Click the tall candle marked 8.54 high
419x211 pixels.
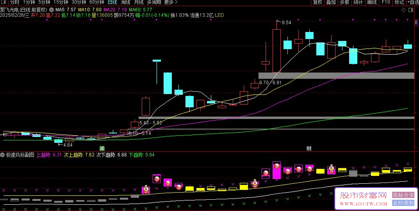pos(277,51)
